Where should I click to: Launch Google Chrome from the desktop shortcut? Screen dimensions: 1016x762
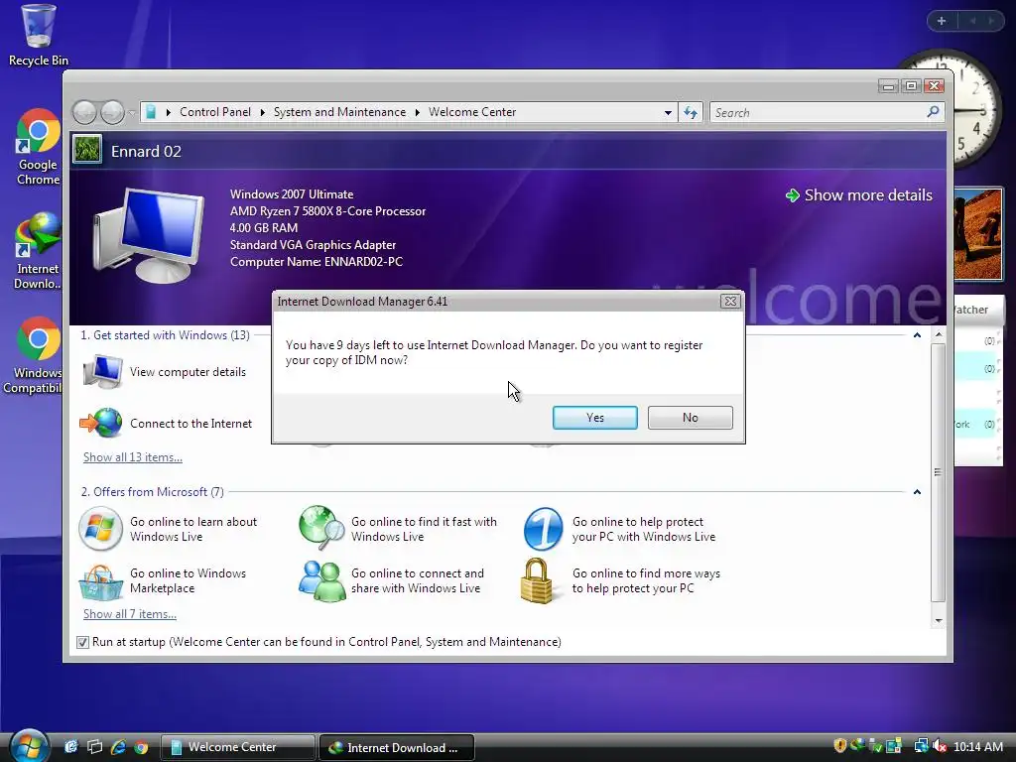click(x=38, y=147)
